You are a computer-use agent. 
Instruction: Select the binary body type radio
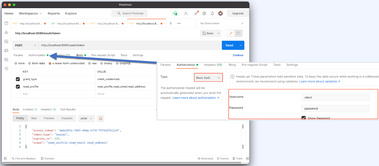pos(102,63)
